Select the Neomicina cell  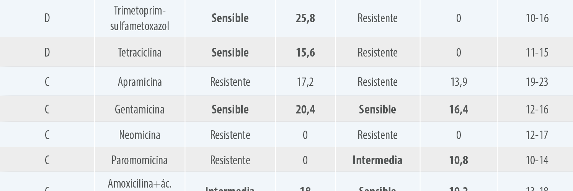[140, 135]
